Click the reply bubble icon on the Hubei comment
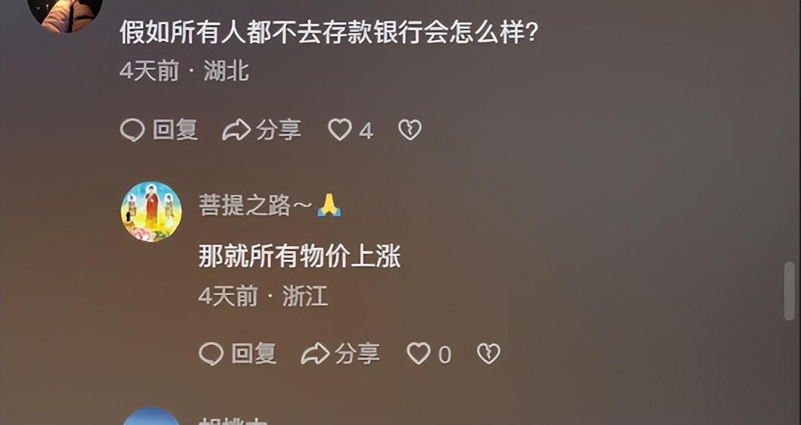Screen dimensions: 801x425 click(132, 130)
